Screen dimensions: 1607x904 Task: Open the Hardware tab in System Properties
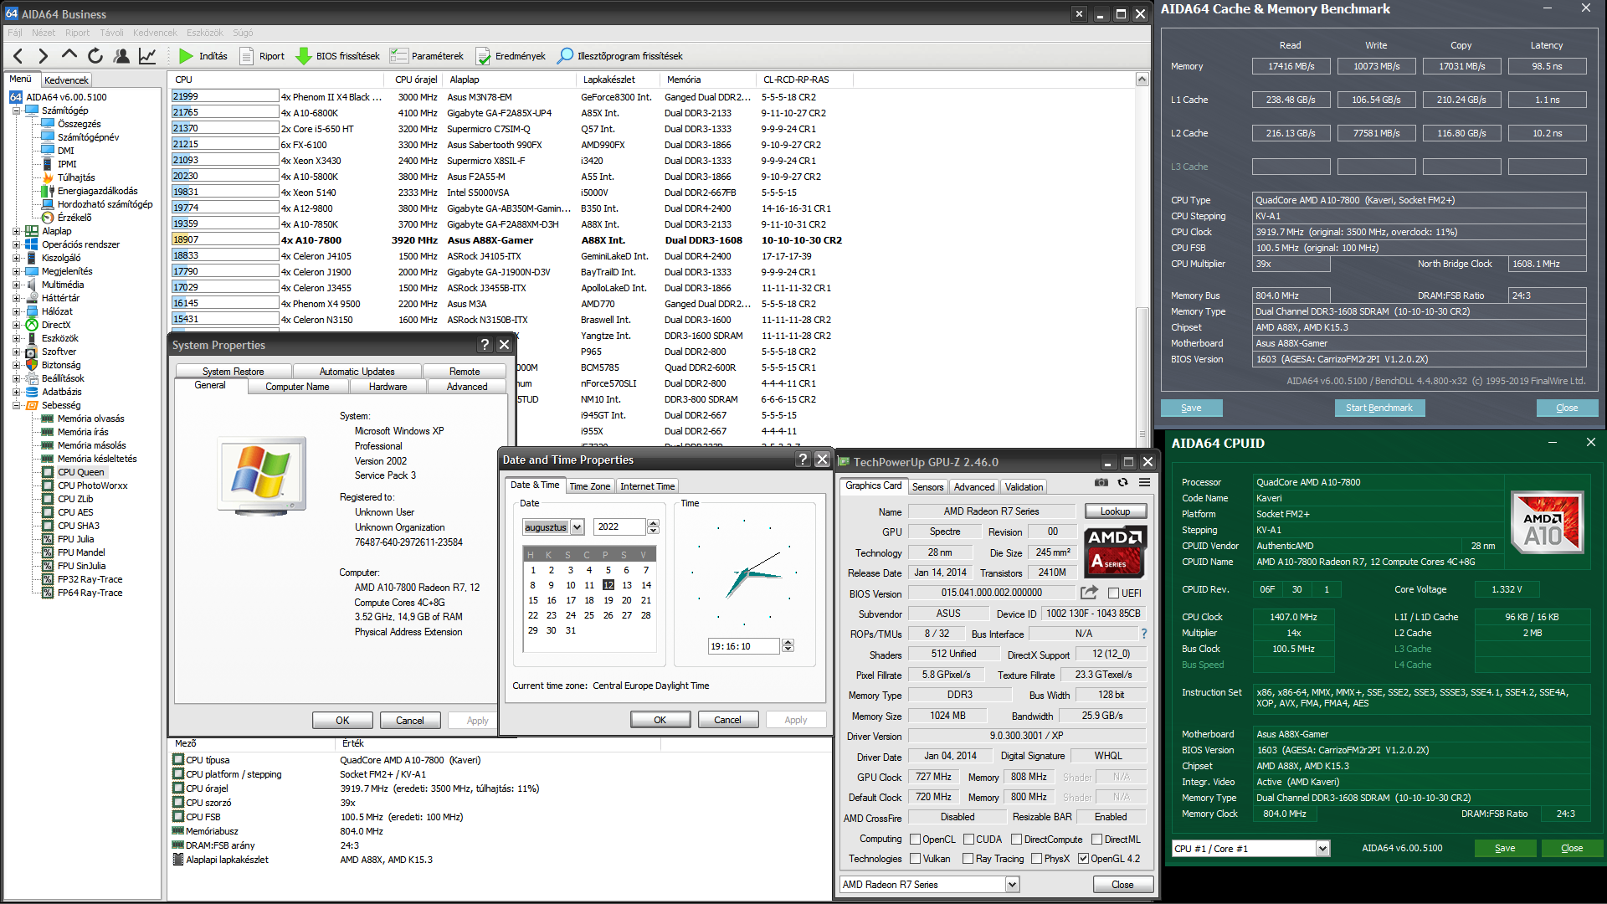pyautogui.click(x=388, y=387)
